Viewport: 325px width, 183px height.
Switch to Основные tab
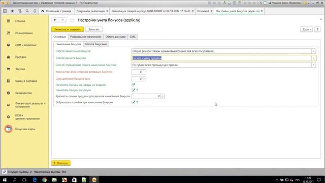[59, 37]
